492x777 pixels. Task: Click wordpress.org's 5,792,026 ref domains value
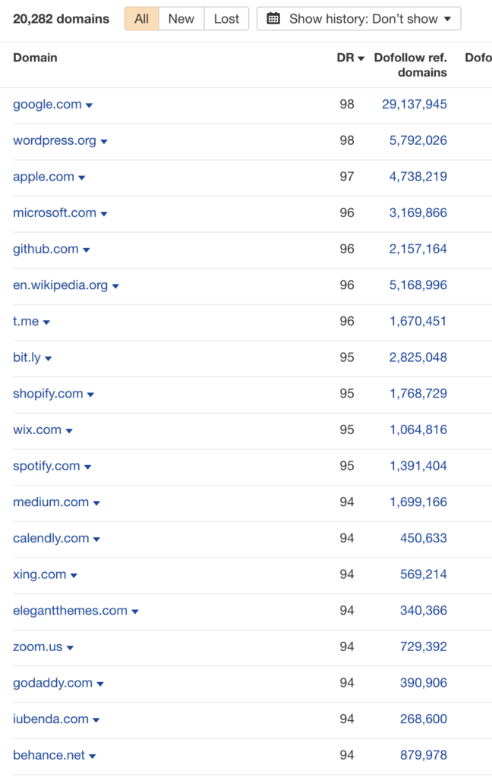(418, 140)
